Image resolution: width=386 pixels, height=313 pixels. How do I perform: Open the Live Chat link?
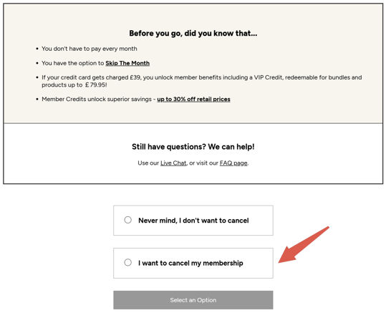(173, 163)
